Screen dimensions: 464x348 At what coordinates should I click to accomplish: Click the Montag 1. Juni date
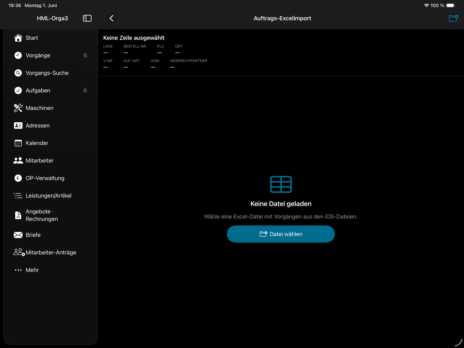41,5
